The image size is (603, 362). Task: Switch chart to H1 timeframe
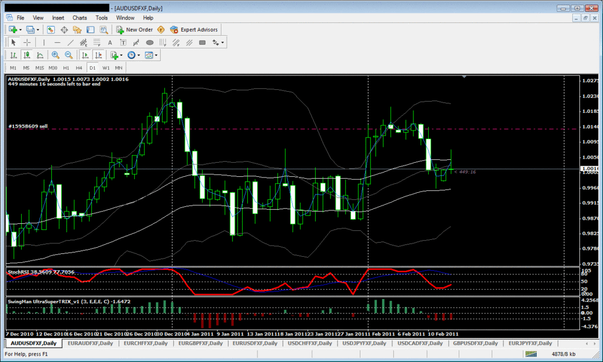[66, 68]
